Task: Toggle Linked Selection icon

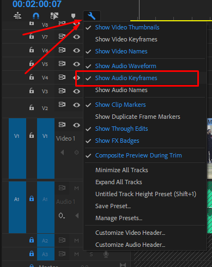Action: [54, 16]
